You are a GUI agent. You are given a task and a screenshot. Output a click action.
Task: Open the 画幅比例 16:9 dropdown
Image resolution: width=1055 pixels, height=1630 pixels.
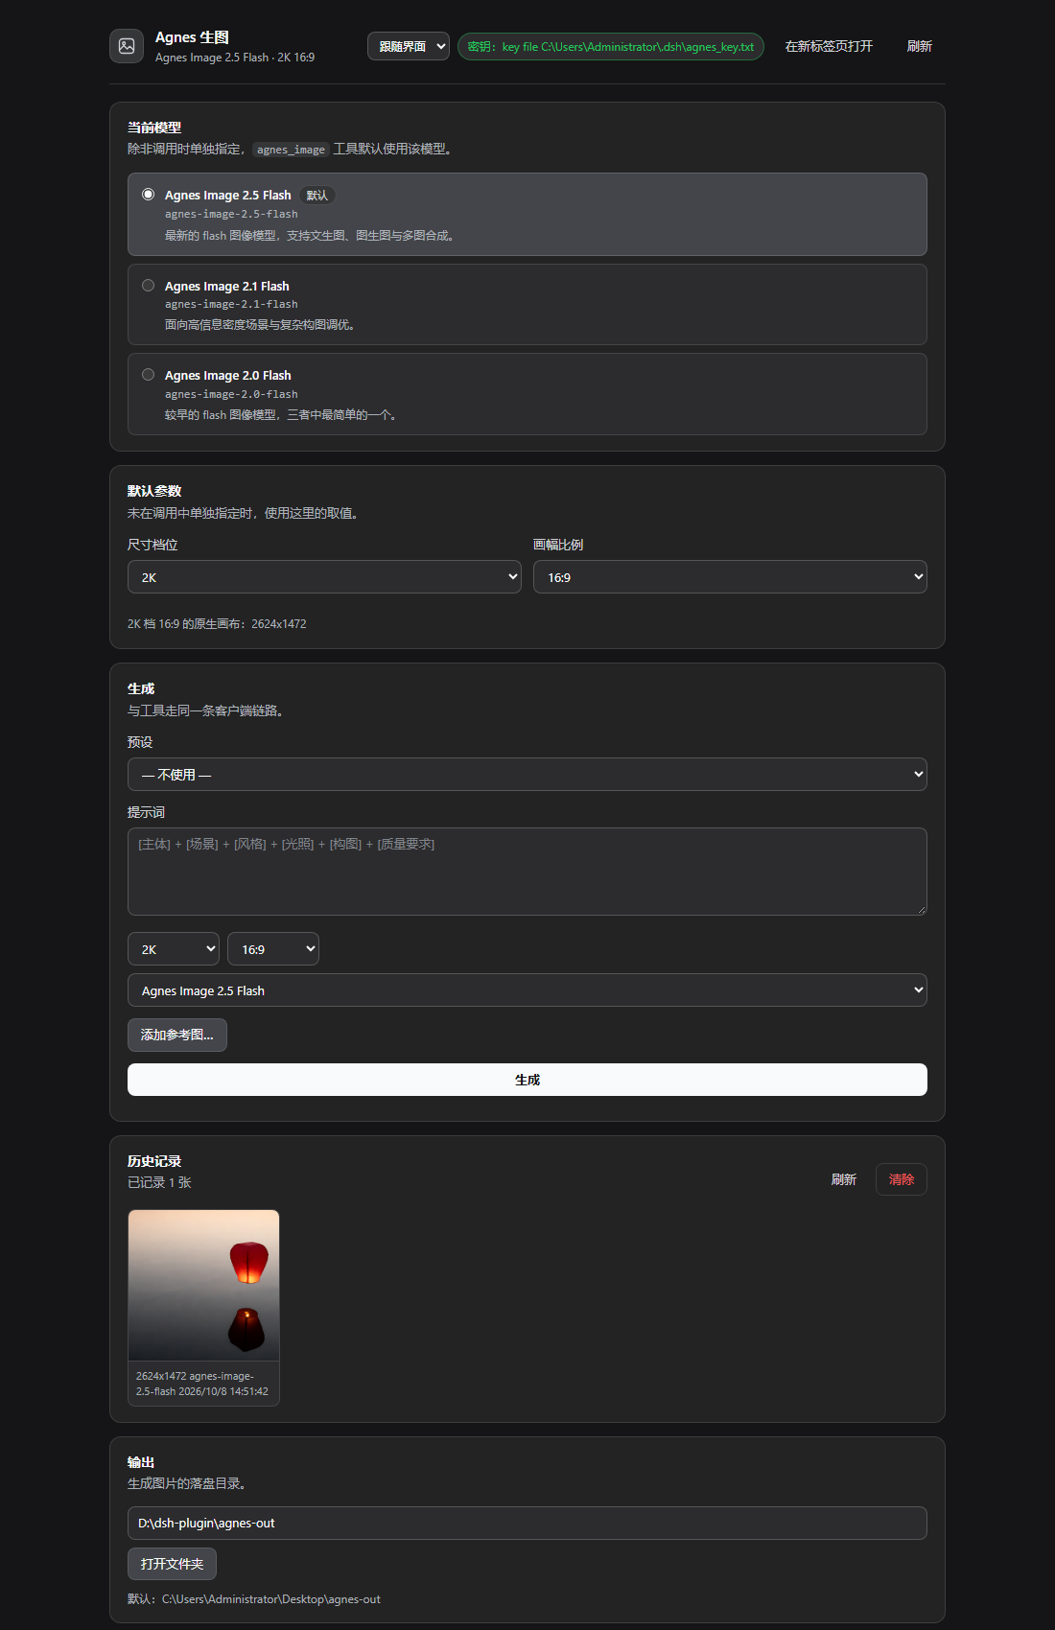(730, 577)
